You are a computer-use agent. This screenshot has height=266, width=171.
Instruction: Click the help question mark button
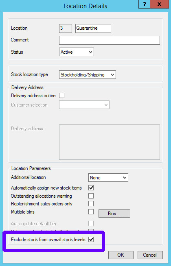pos(145,4)
